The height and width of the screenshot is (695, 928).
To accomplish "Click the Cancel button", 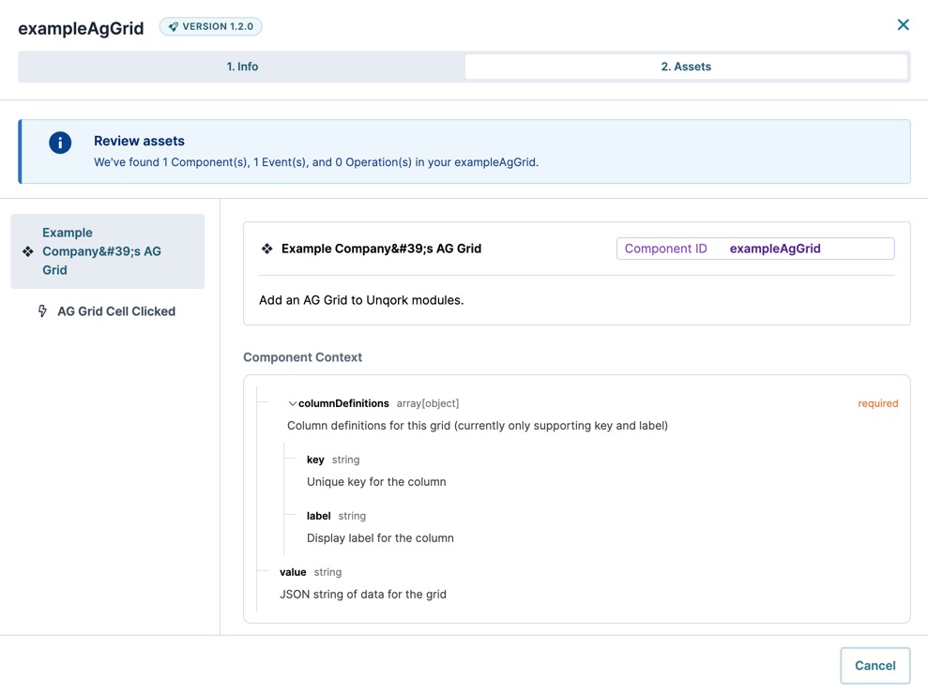I will [x=875, y=665].
